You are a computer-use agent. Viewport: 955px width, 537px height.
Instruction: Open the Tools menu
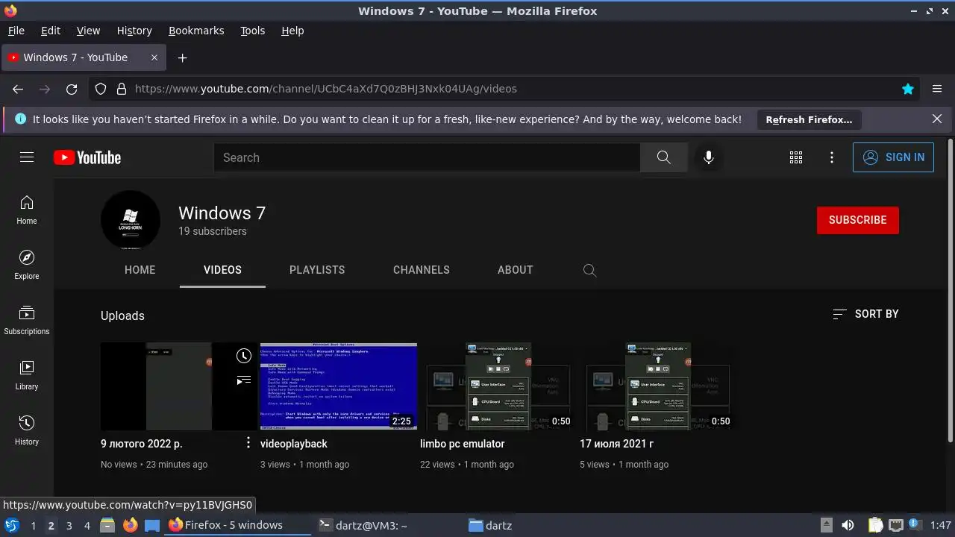point(252,31)
